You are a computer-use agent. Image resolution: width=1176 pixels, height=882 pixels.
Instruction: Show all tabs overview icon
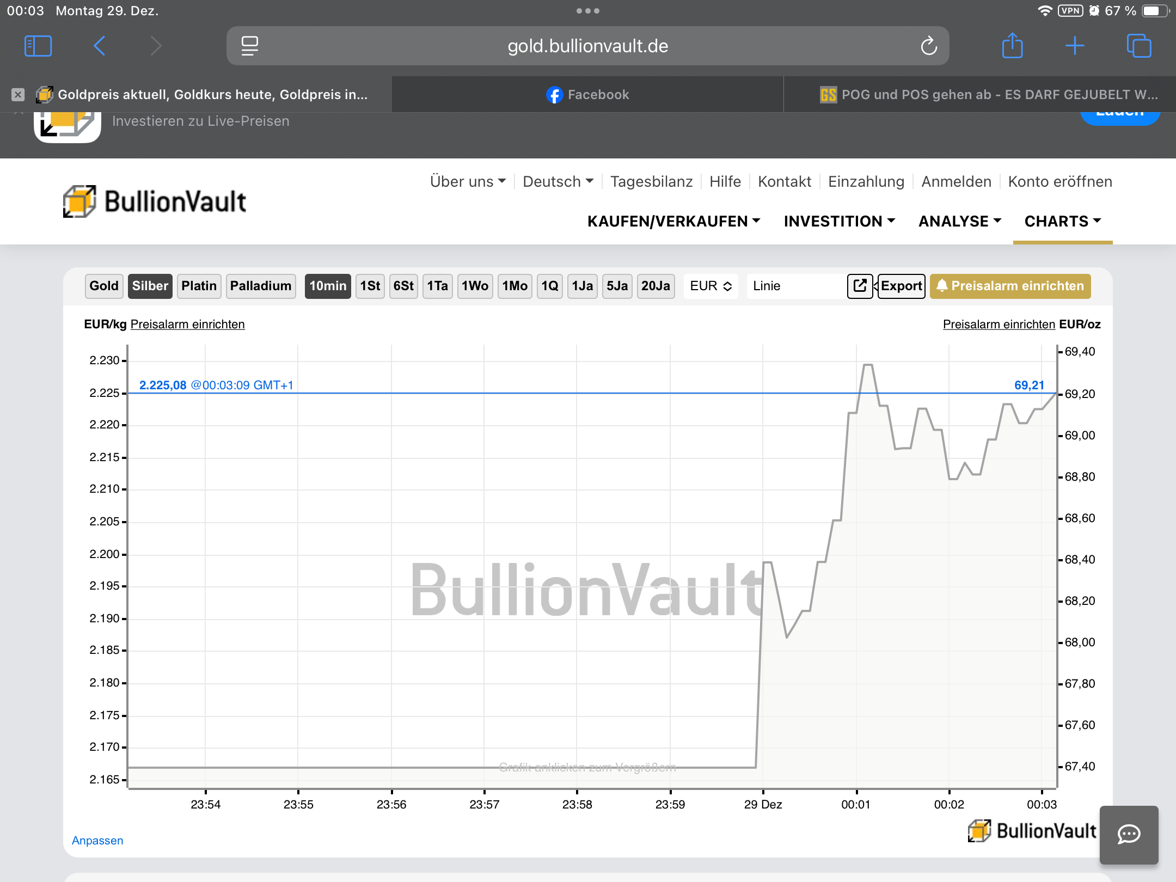[1138, 46]
